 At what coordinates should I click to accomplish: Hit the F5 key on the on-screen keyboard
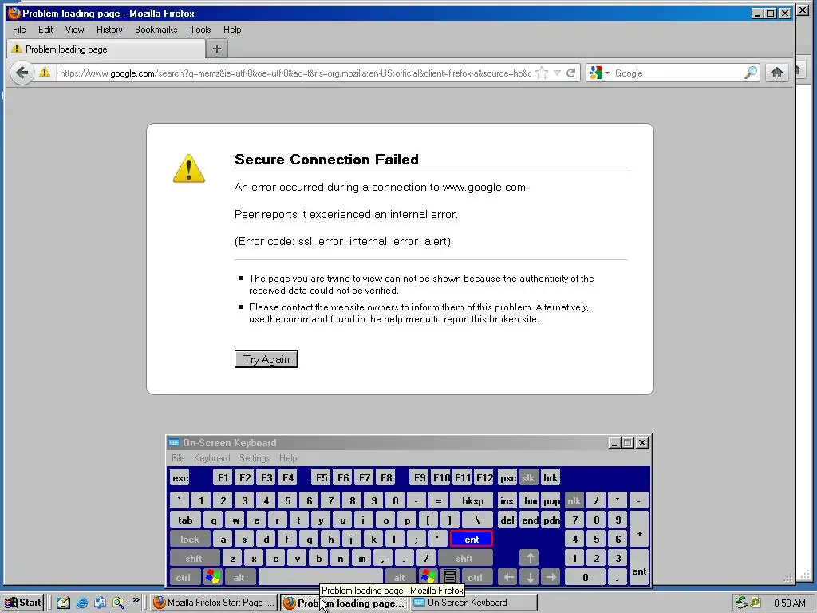(x=322, y=477)
